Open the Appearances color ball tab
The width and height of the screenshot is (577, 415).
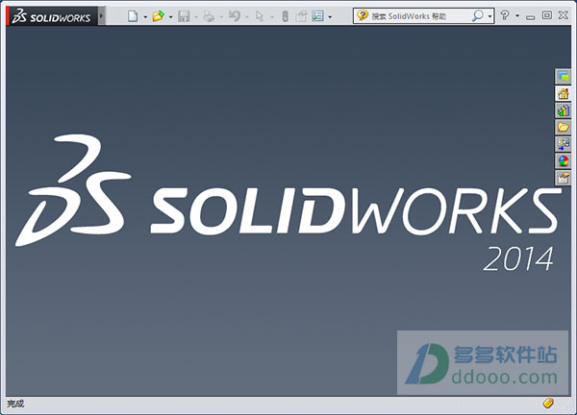pos(563,161)
